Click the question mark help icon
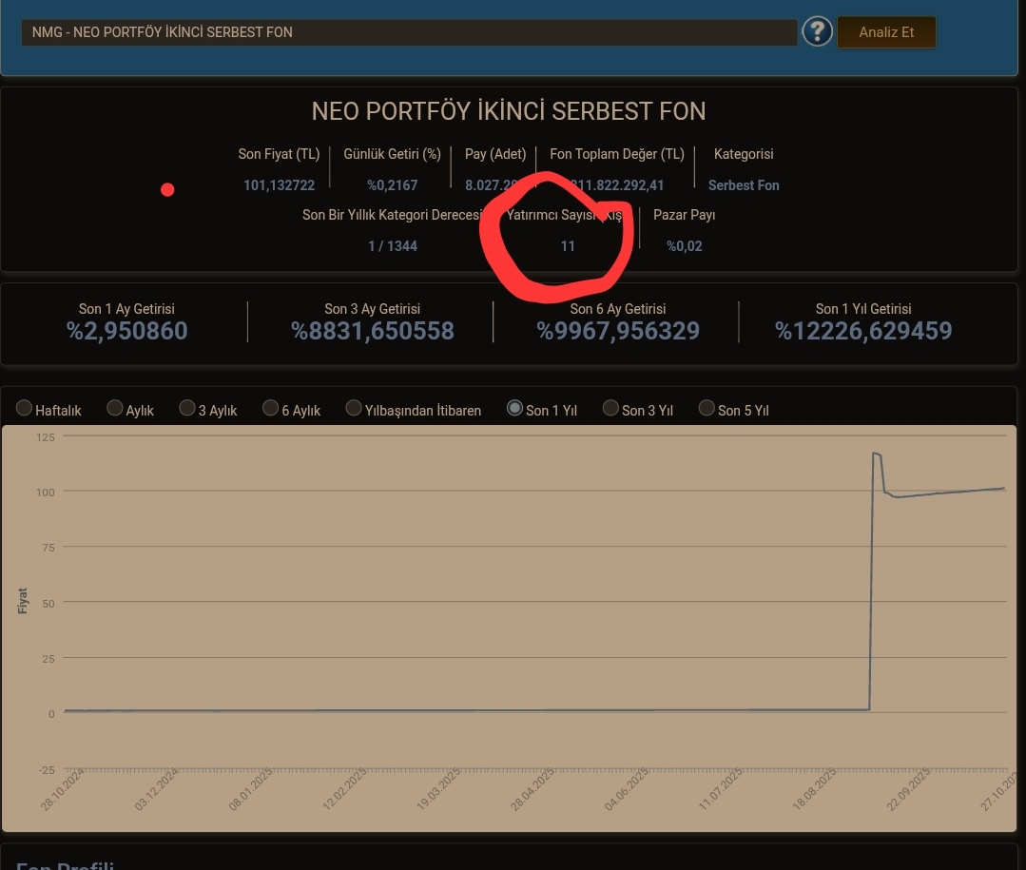 pos(817,31)
